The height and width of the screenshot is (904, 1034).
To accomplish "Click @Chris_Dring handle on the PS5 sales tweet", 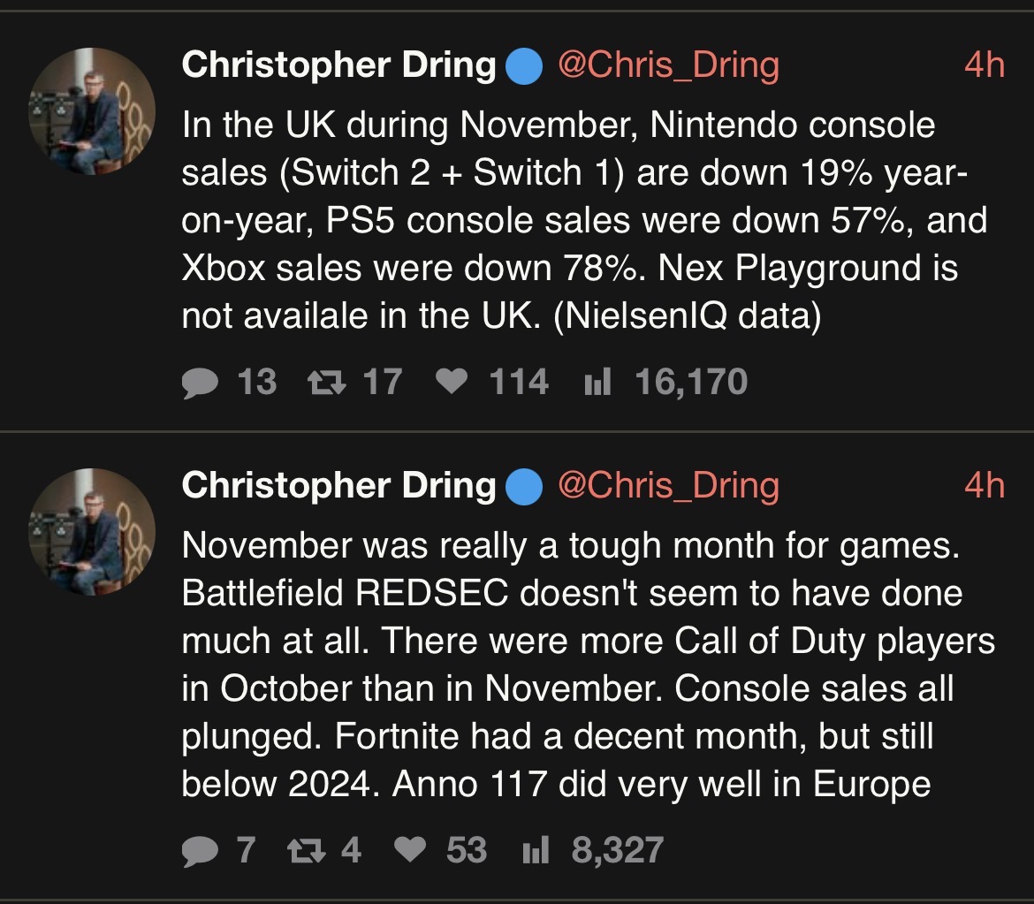I will click(666, 65).
